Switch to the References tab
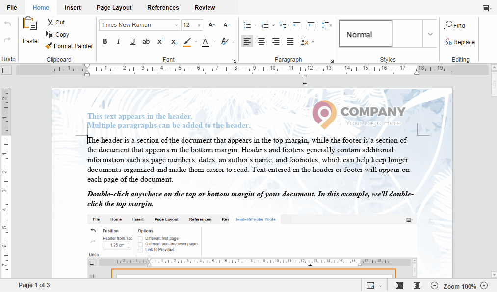This screenshot has width=497, height=292. (x=163, y=7)
